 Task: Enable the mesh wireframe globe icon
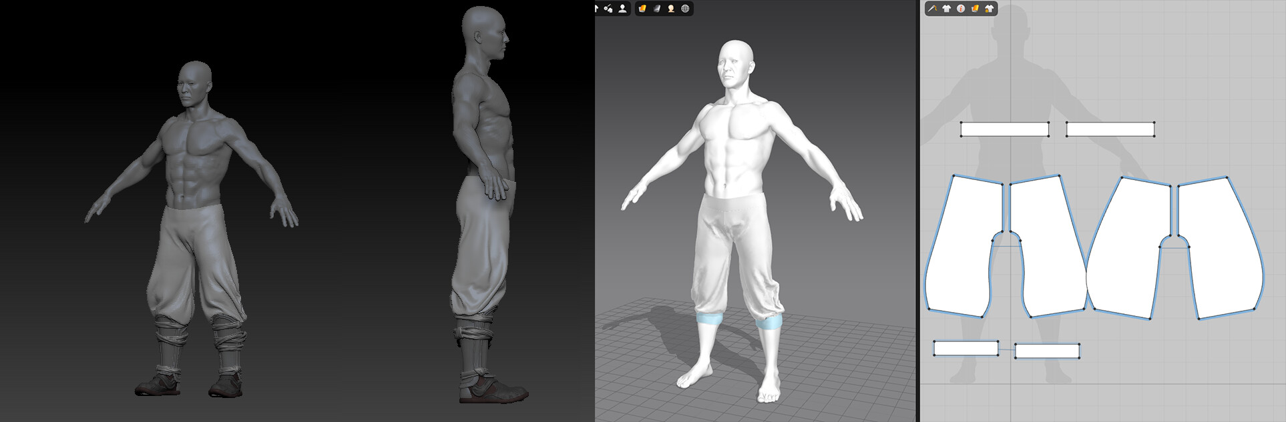685,8
